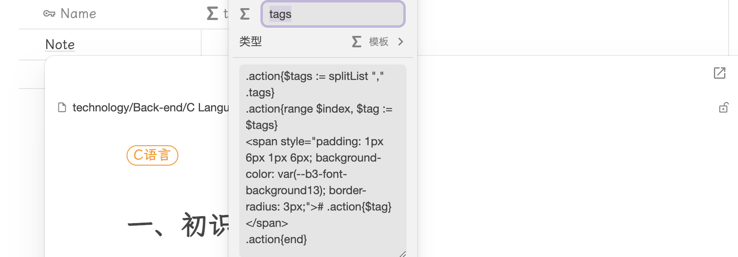The image size is (738, 257).
Task: Open the 模板 column type selector
Action: 378,42
